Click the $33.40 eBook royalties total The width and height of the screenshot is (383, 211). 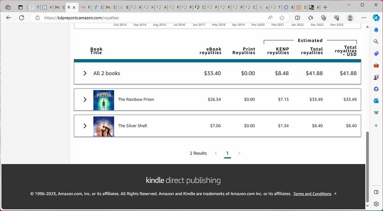(212, 73)
